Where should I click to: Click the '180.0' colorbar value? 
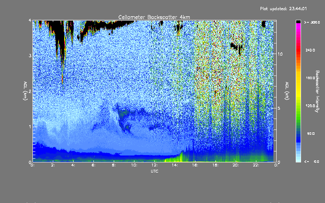[x=310, y=78]
